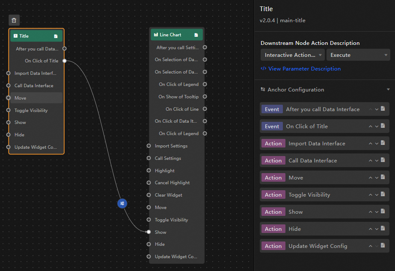The height and width of the screenshot is (271, 395).
Task: Click document icon for Toggle Visibility anchor row
Action: (383, 194)
